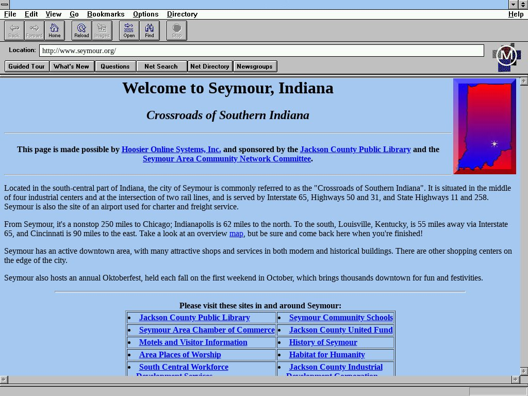Open the Directory menu
Image resolution: width=528 pixels, height=396 pixels.
click(182, 14)
